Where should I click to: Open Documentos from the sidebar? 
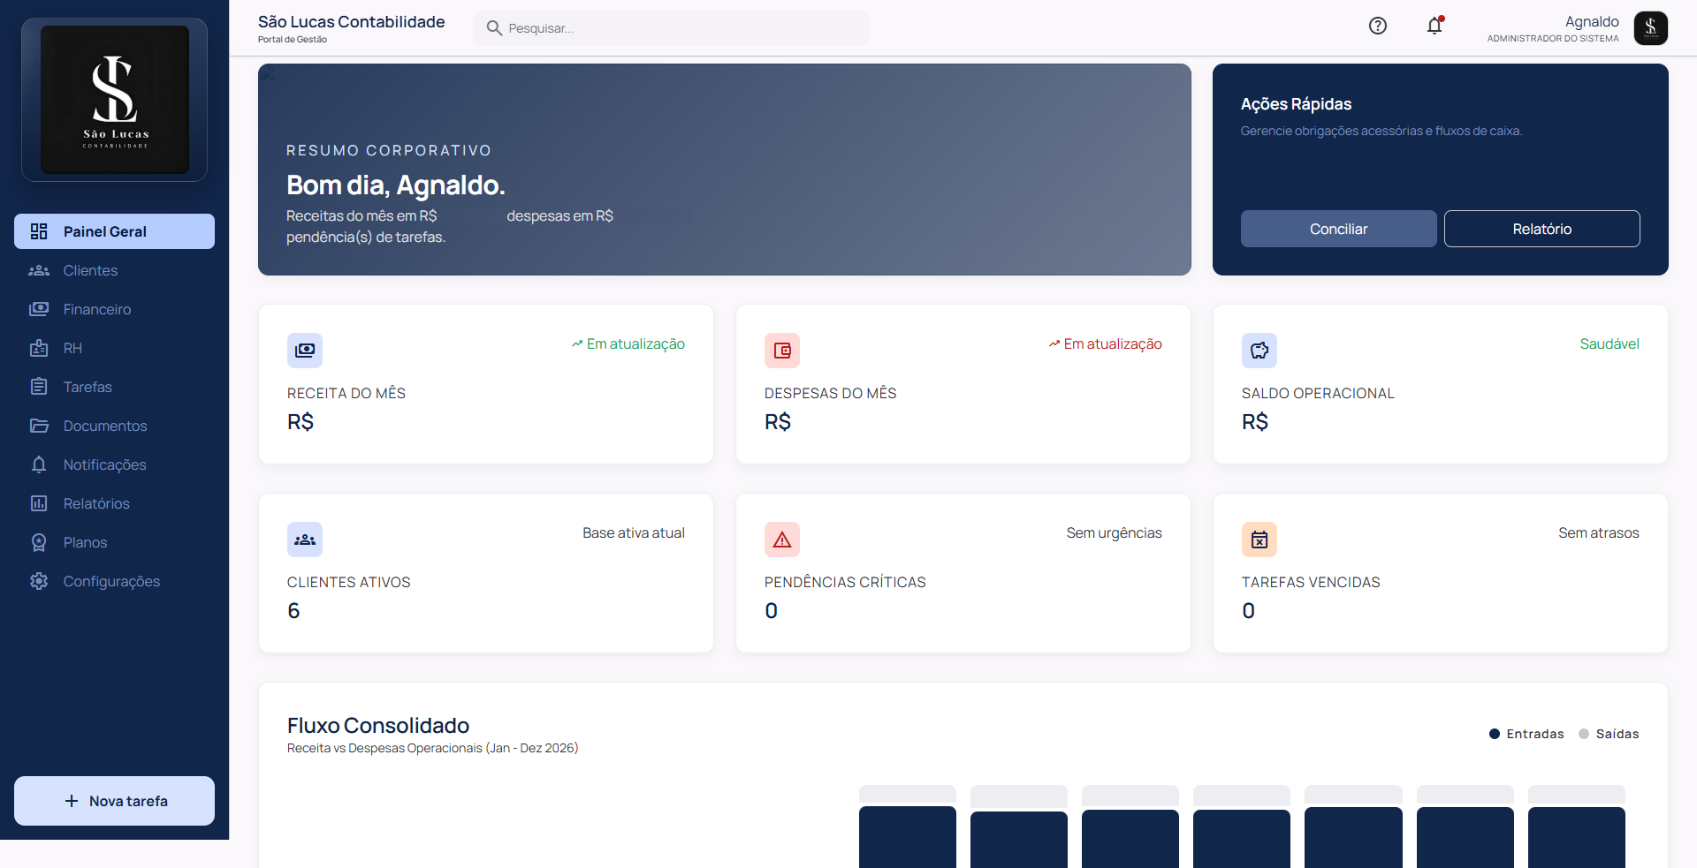point(114,426)
